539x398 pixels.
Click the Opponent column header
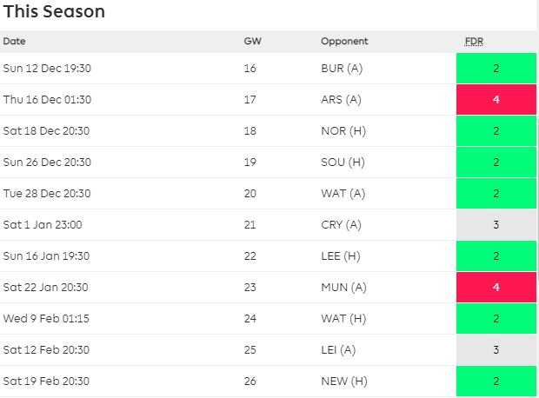[344, 41]
